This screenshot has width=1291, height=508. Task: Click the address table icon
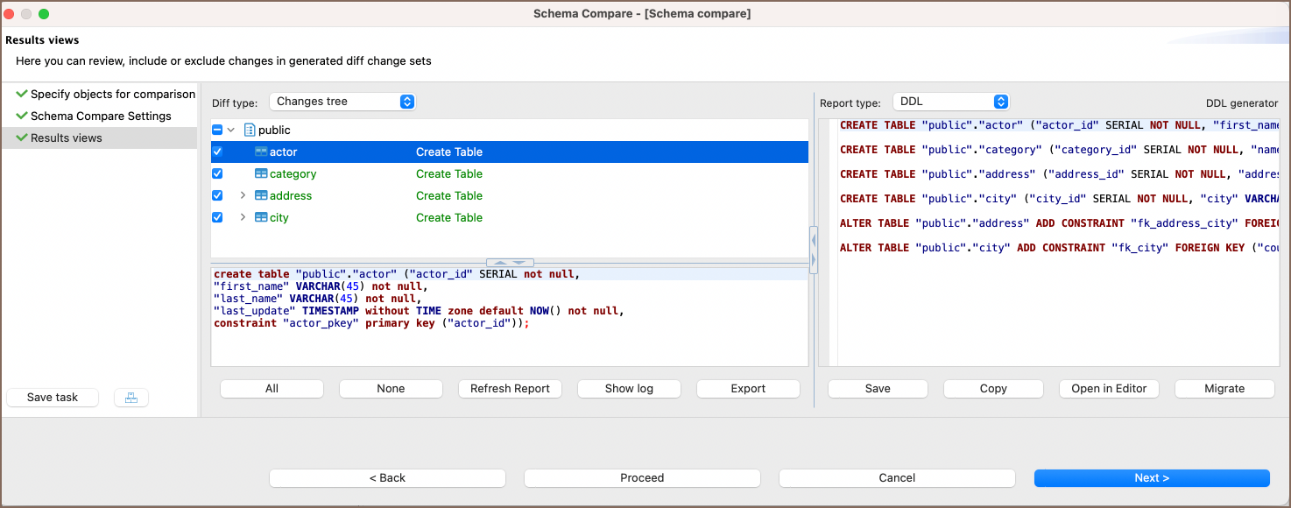(261, 195)
